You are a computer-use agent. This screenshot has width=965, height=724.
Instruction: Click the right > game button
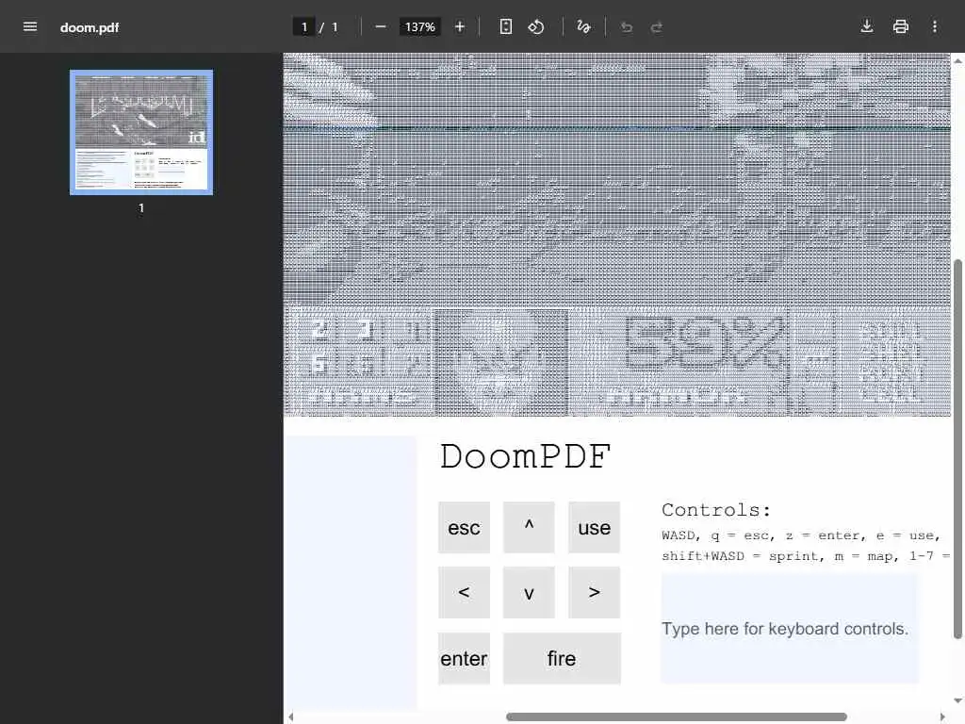pos(594,592)
